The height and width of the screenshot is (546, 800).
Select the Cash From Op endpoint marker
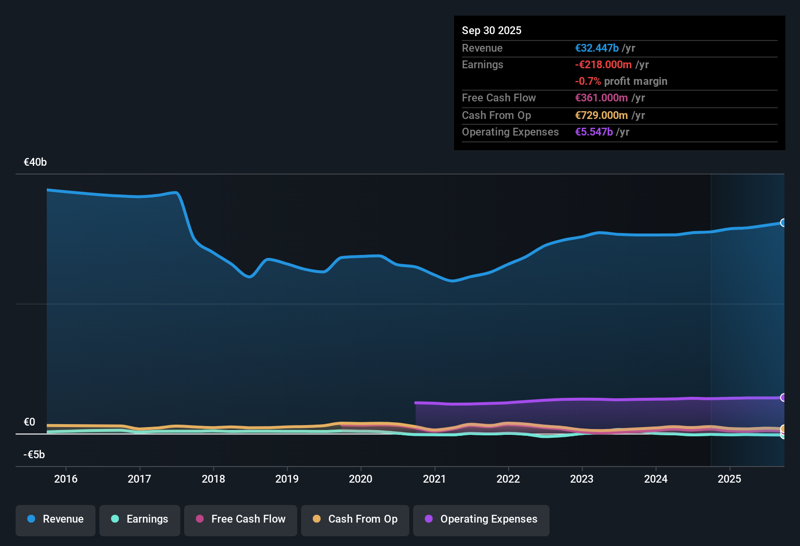[783, 429]
